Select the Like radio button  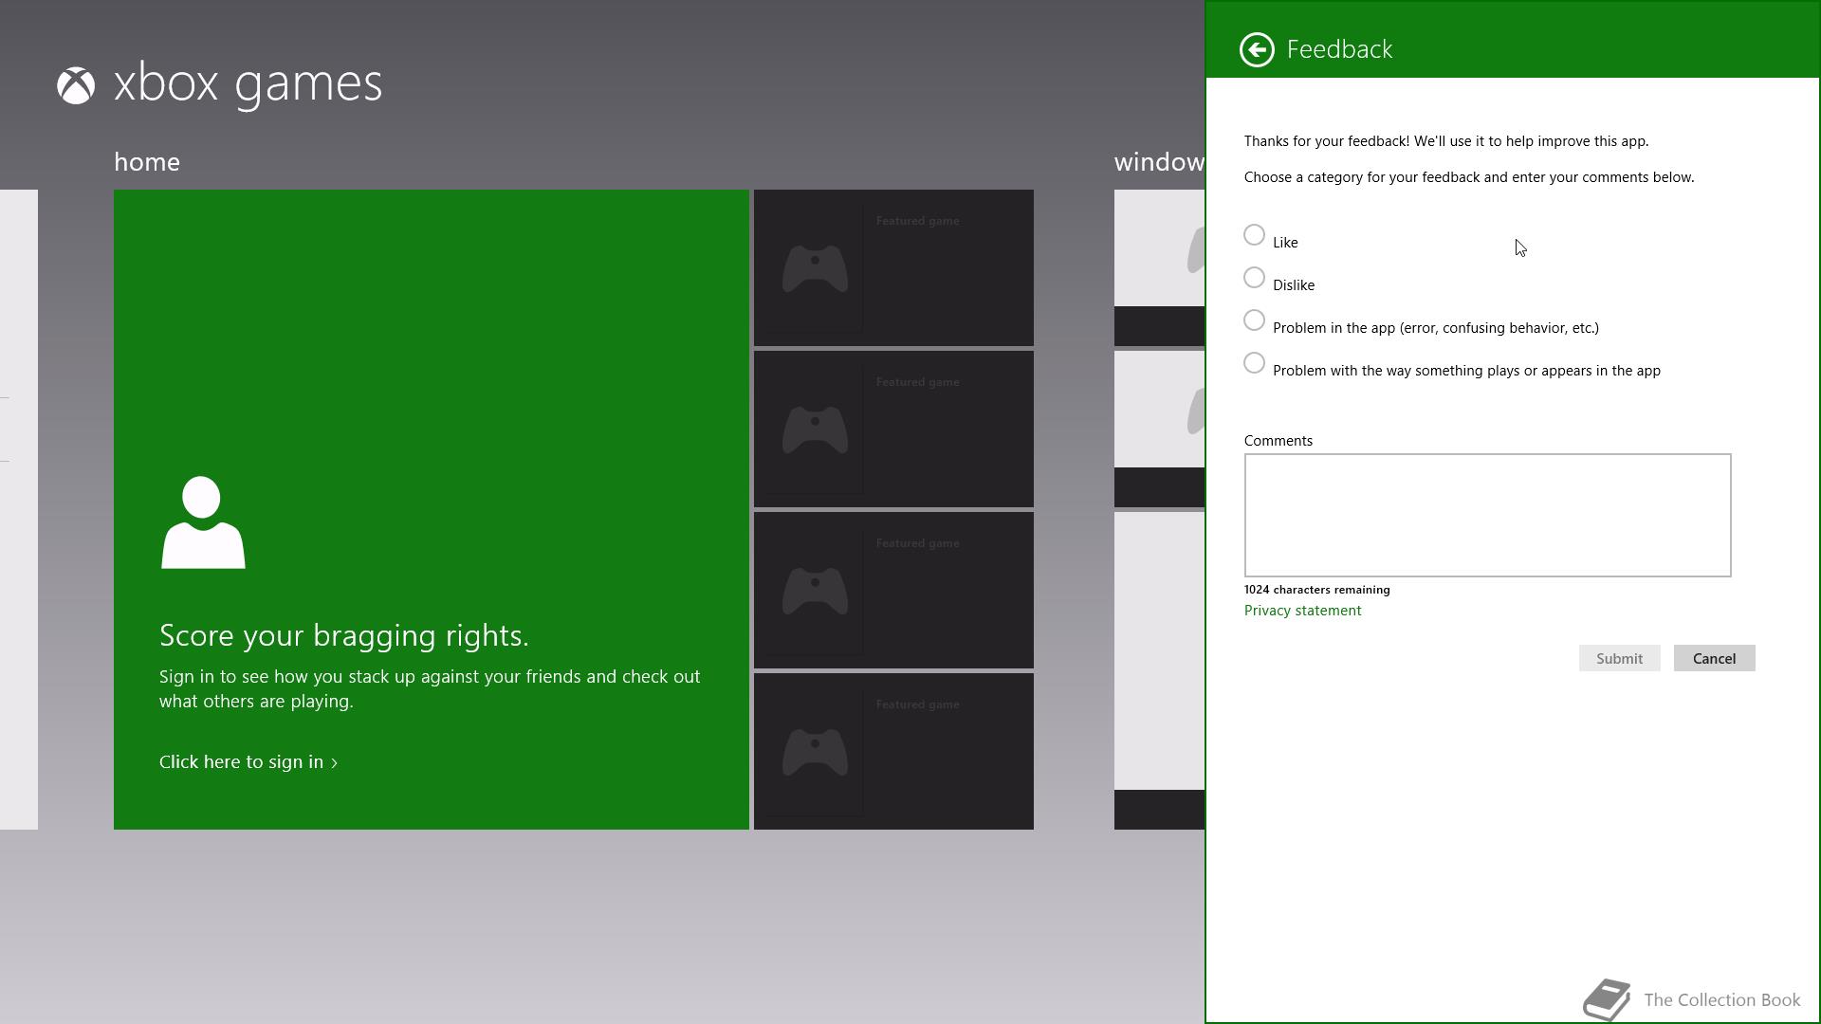click(1254, 235)
